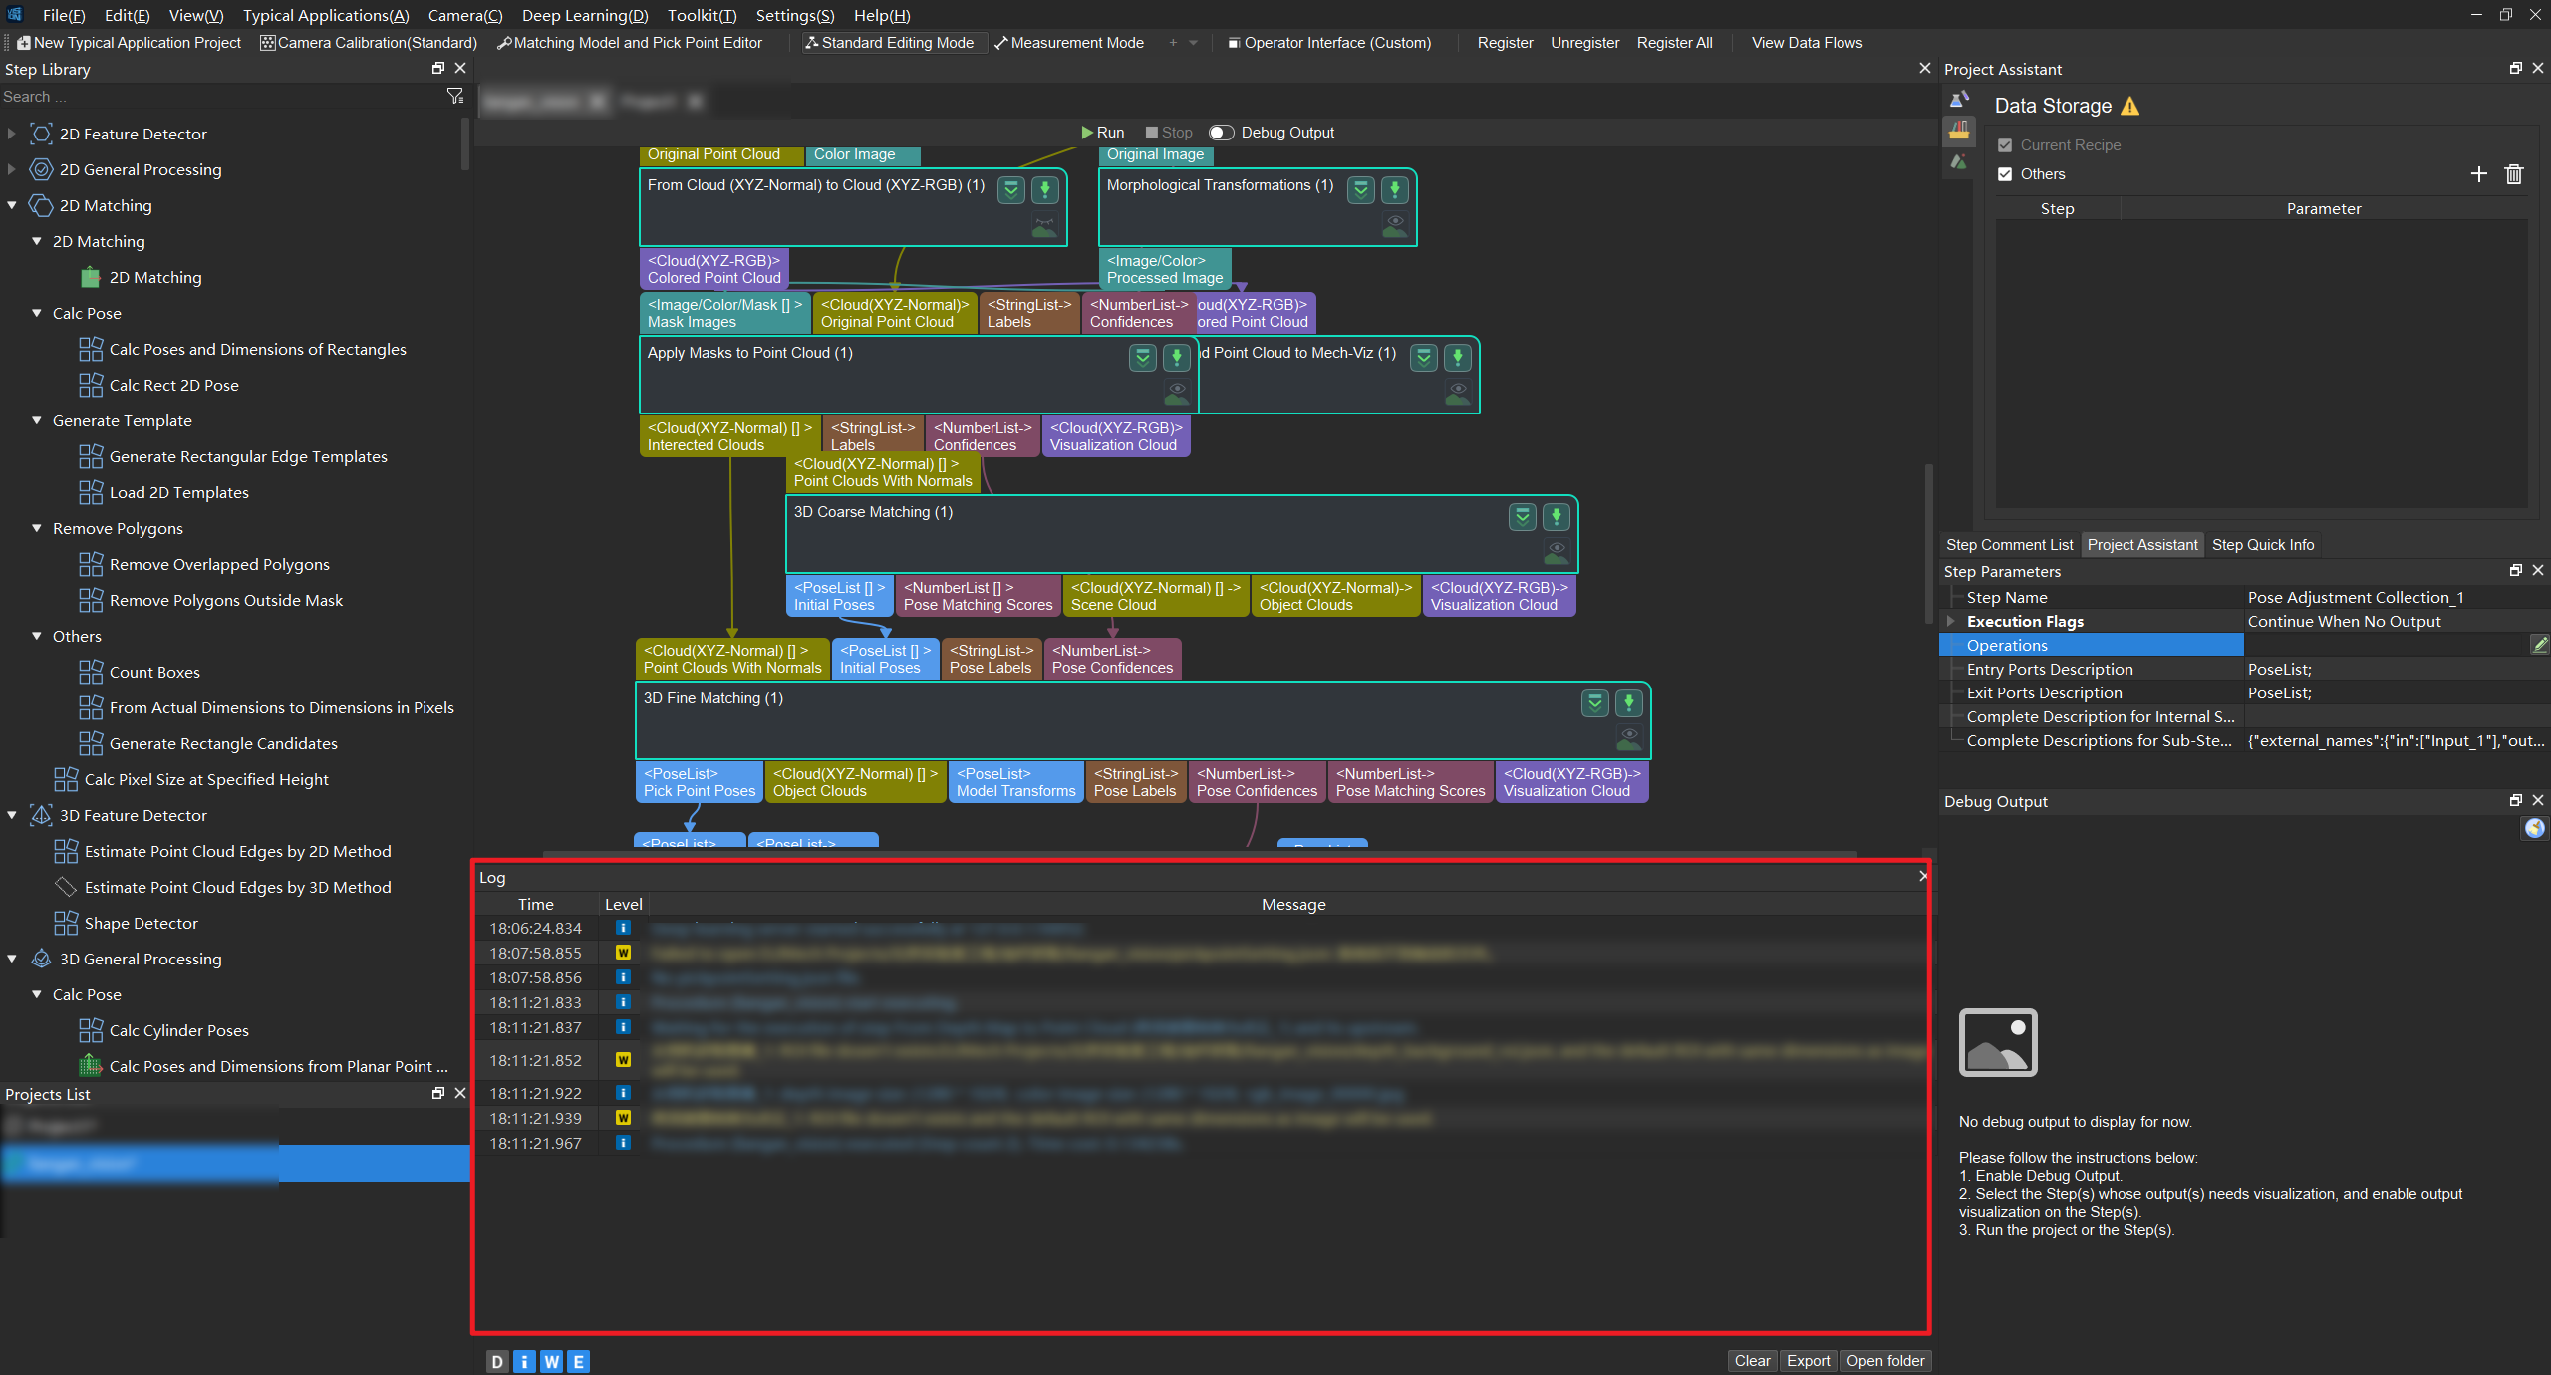
Task: Collapse the 3D Feature Detector category
Action: pyautogui.click(x=12, y=815)
